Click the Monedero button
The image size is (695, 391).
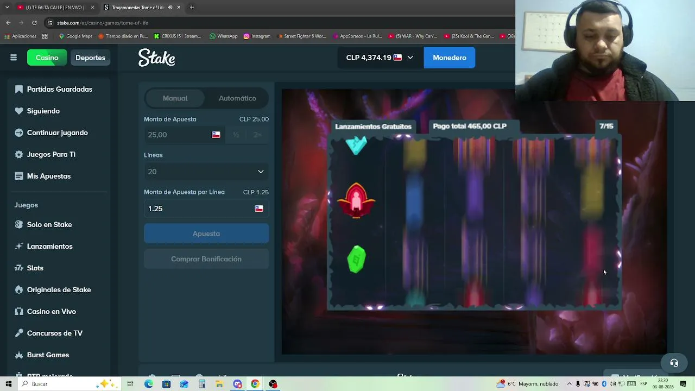point(450,58)
